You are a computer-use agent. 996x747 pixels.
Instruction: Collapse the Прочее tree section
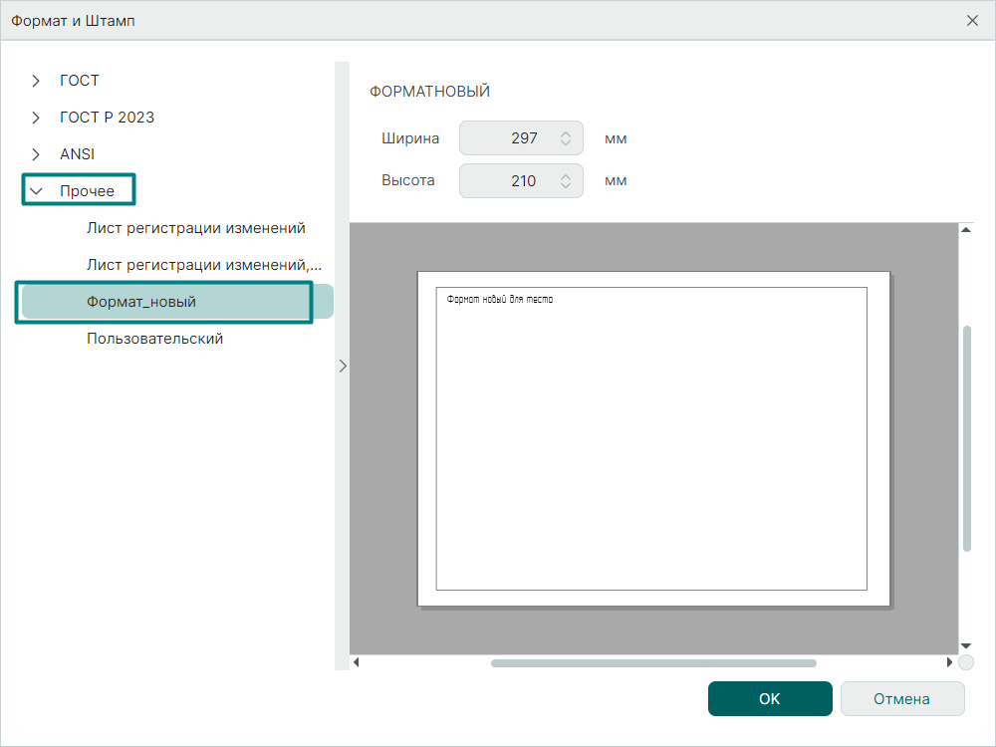click(36, 191)
